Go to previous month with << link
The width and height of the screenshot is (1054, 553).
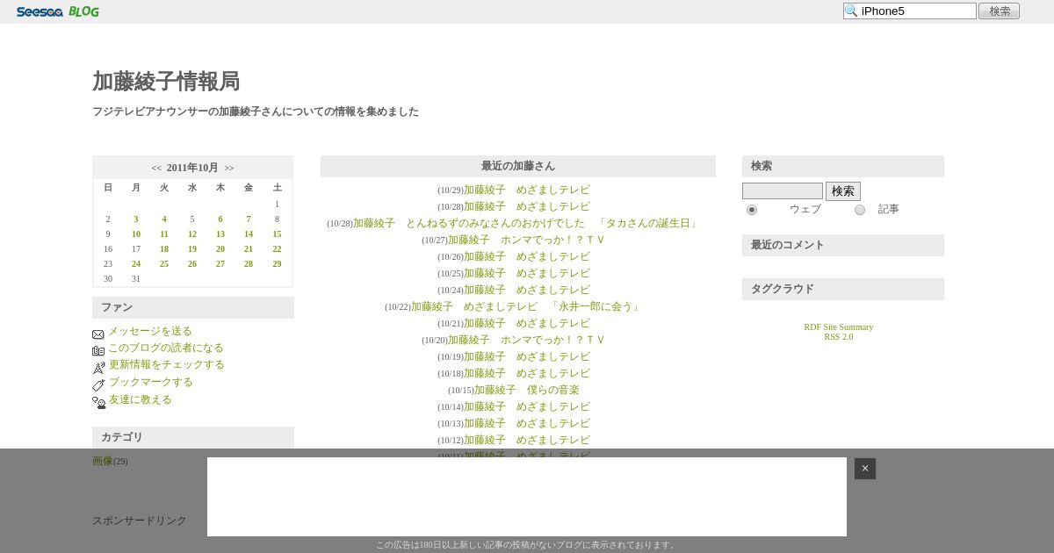pyautogui.click(x=156, y=168)
